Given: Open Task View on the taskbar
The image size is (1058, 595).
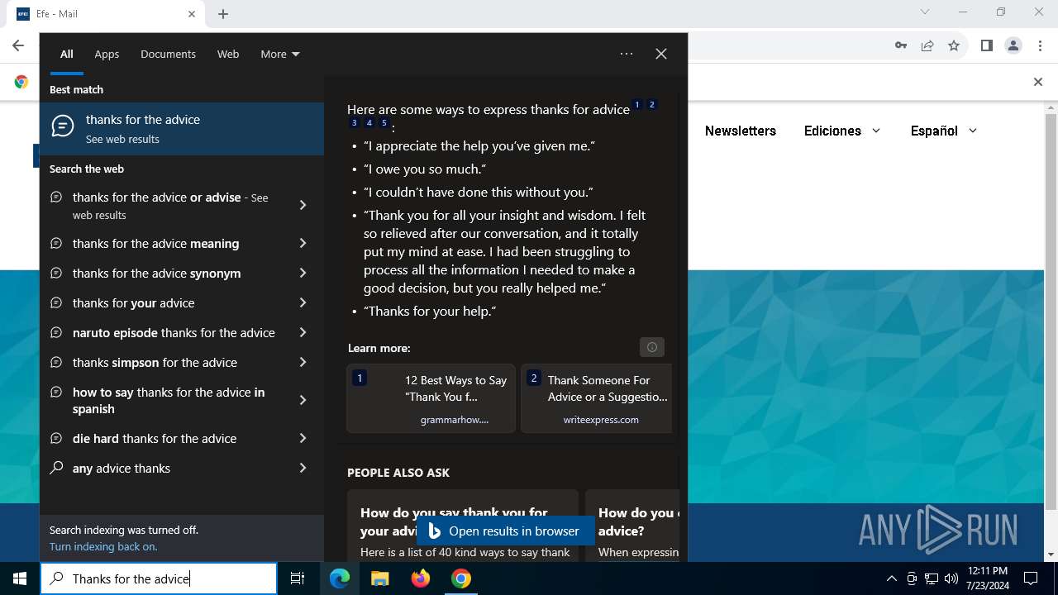Looking at the screenshot, I should [298, 578].
